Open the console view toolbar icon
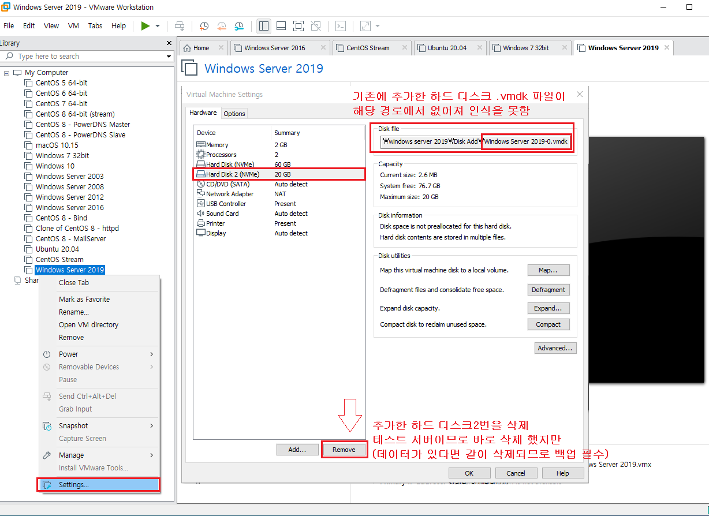Screen dimensions: 709x516 click(341, 26)
